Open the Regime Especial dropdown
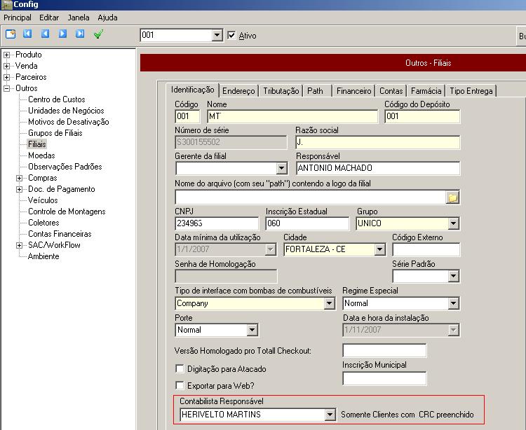 [453, 303]
